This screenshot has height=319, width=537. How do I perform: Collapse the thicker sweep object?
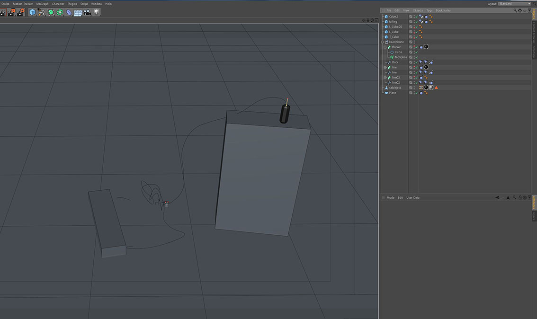(x=385, y=47)
